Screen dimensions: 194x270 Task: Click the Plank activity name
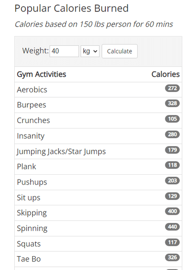[x=26, y=166]
